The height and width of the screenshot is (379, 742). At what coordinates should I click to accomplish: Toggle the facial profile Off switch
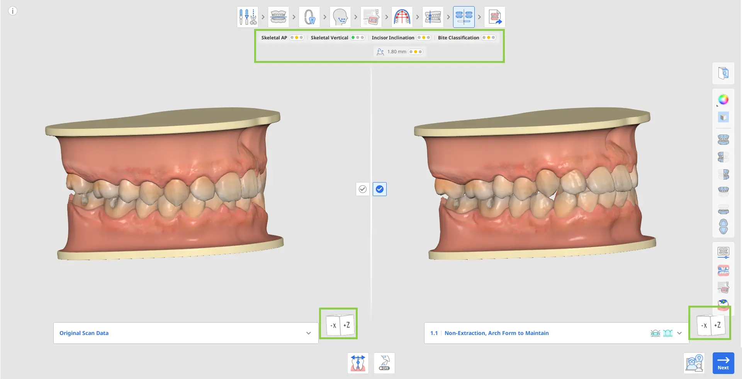pos(384,363)
